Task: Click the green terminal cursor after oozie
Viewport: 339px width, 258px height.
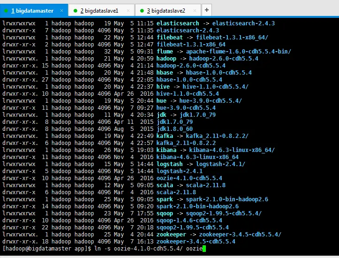Action: click(x=204, y=249)
